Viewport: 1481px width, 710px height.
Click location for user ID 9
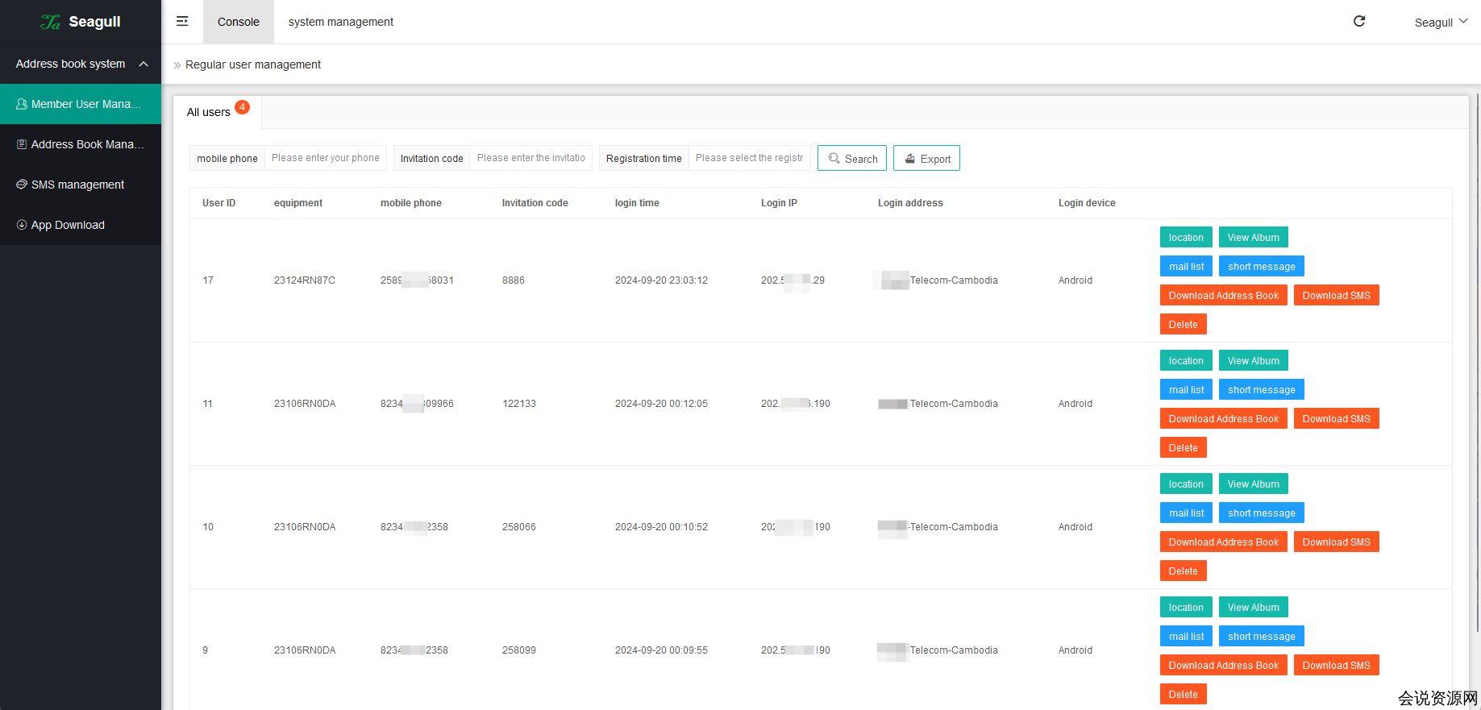(x=1186, y=607)
